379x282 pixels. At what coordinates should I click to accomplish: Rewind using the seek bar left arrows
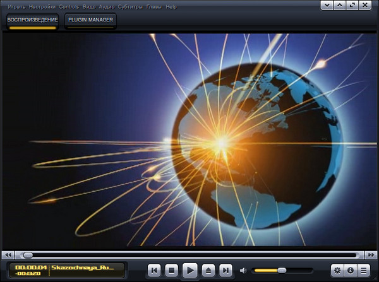click(8, 255)
